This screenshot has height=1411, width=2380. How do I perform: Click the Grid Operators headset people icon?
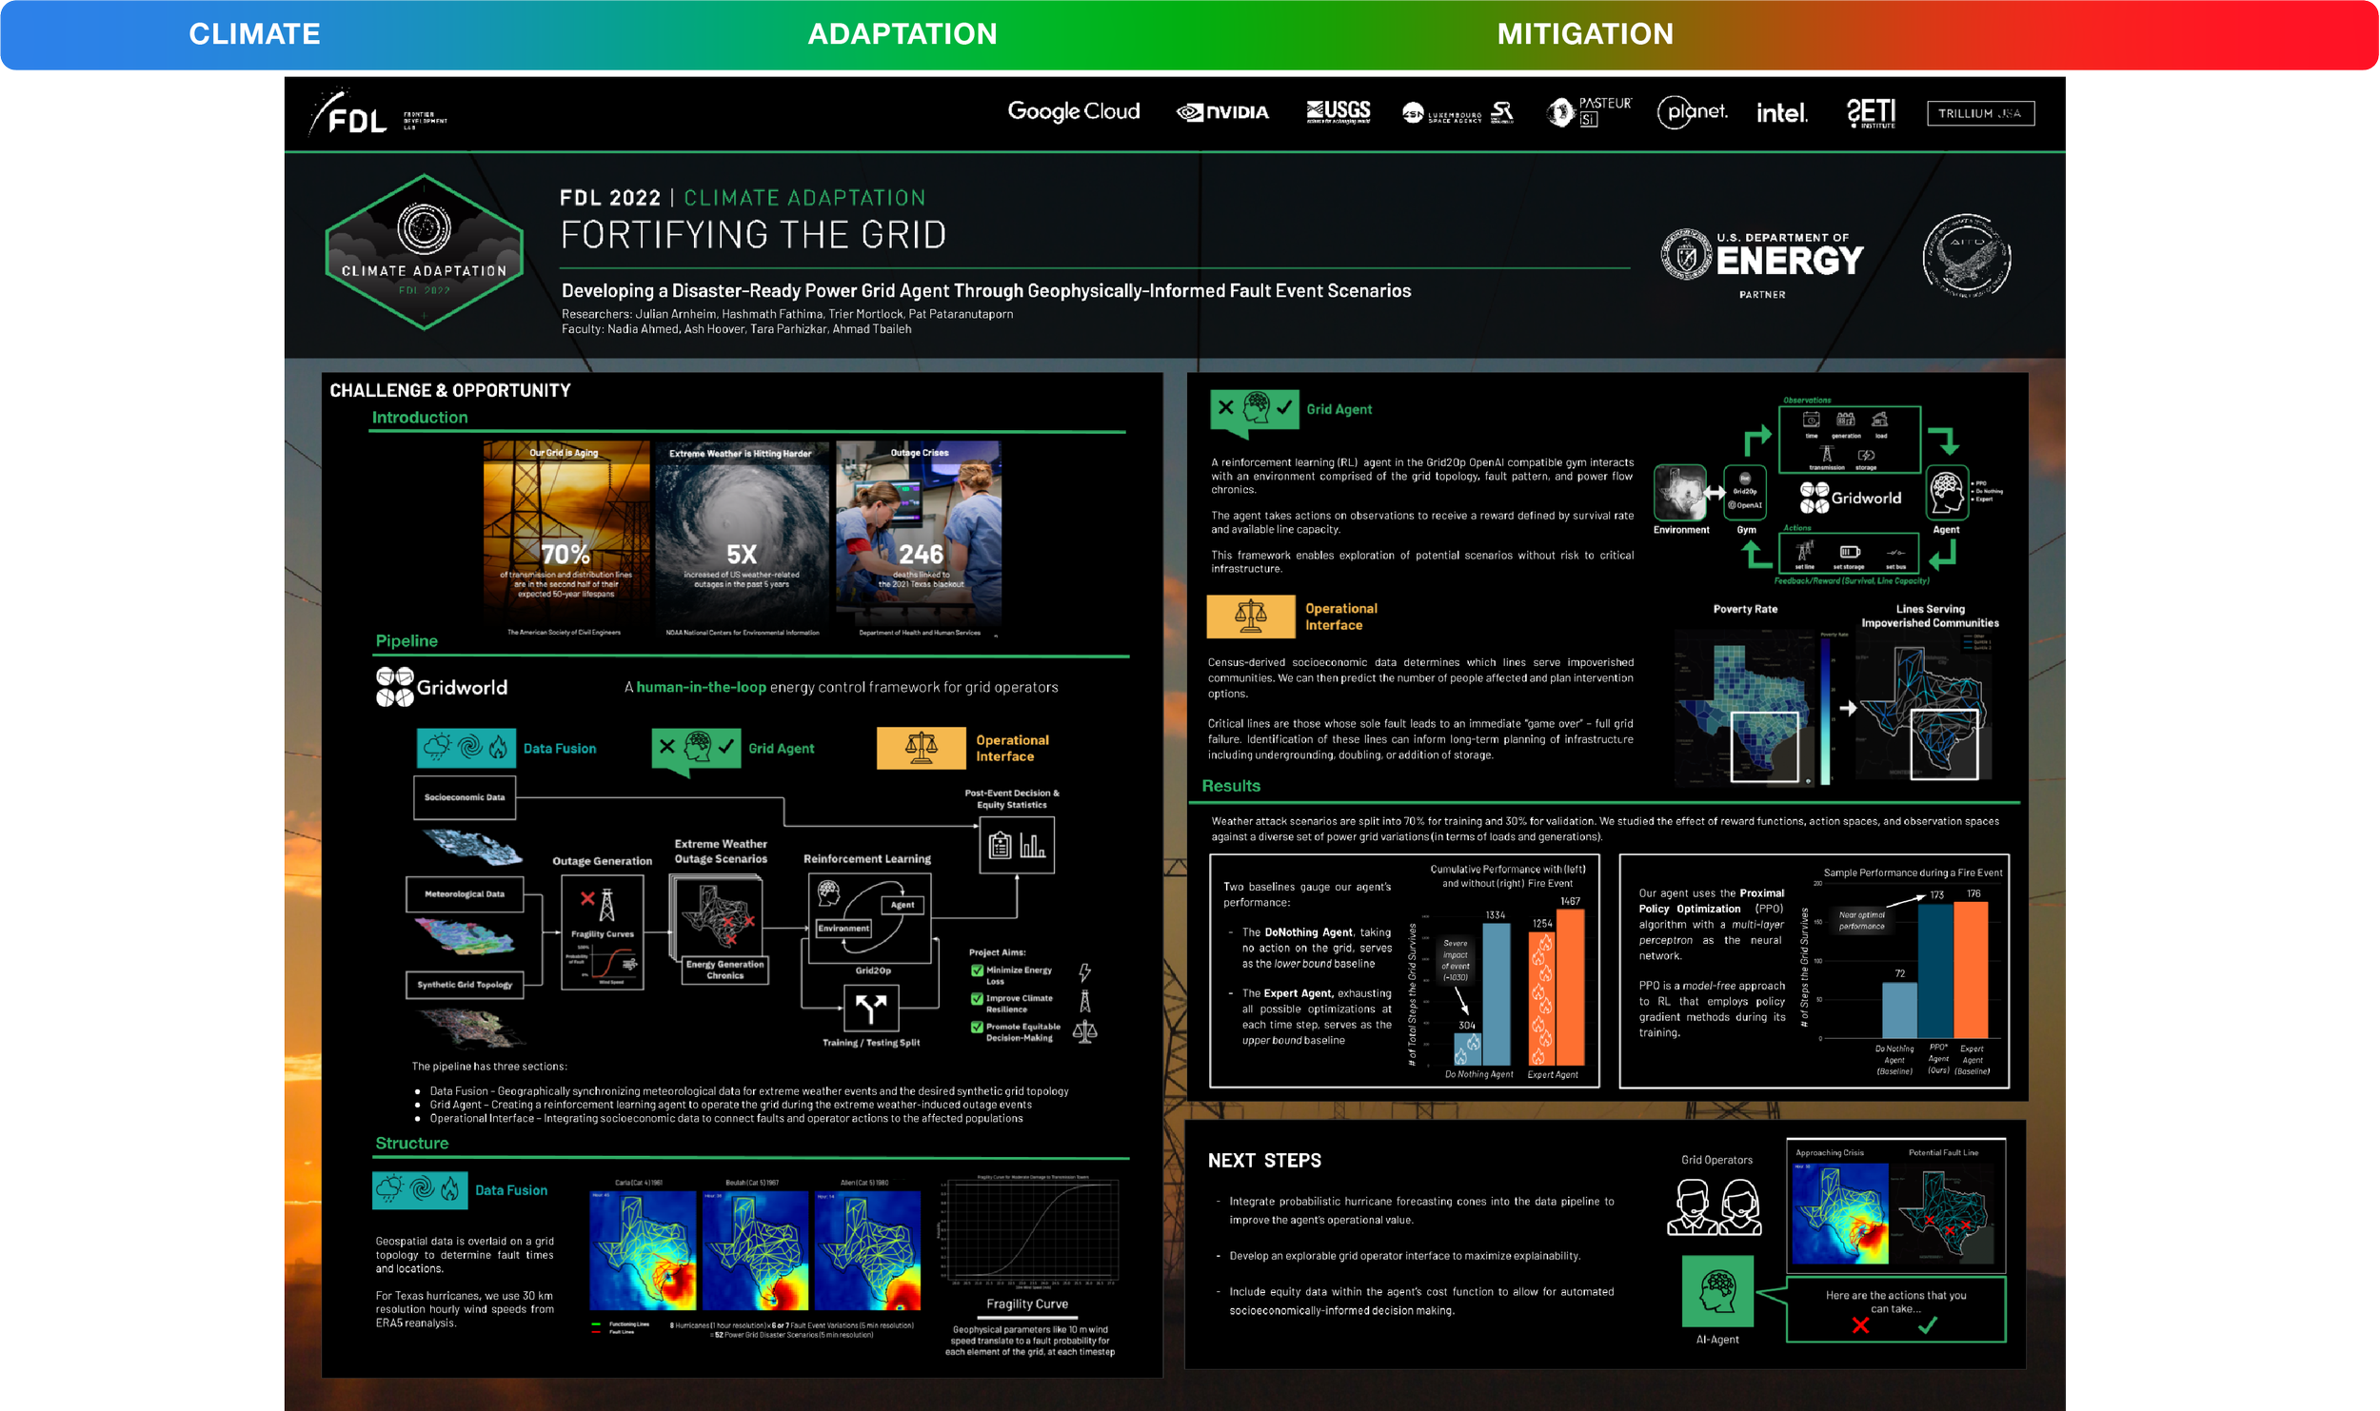click(1715, 1206)
